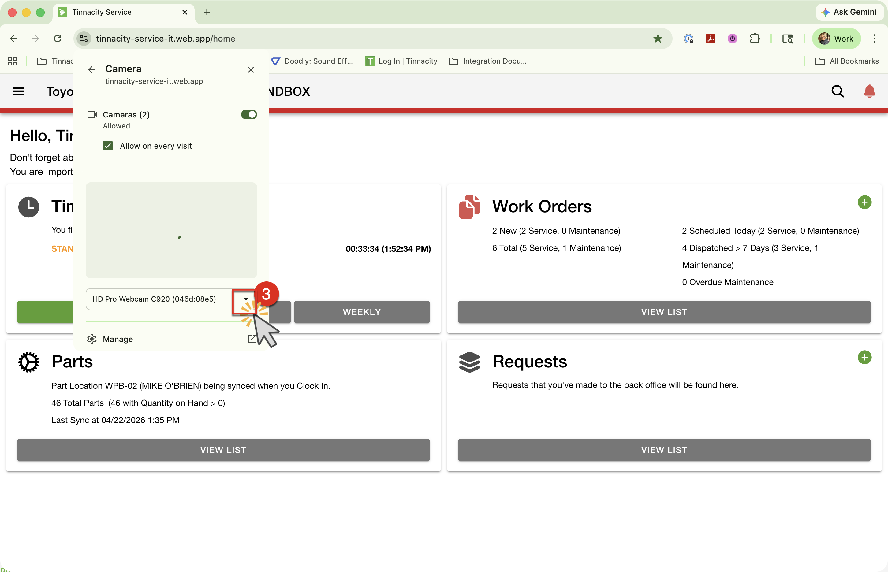Click the site settings icon in the address bar
The height and width of the screenshot is (572, 888).
coord(84,39)
